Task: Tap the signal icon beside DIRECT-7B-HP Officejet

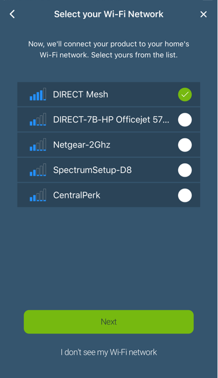Action: tap(38, 119)
